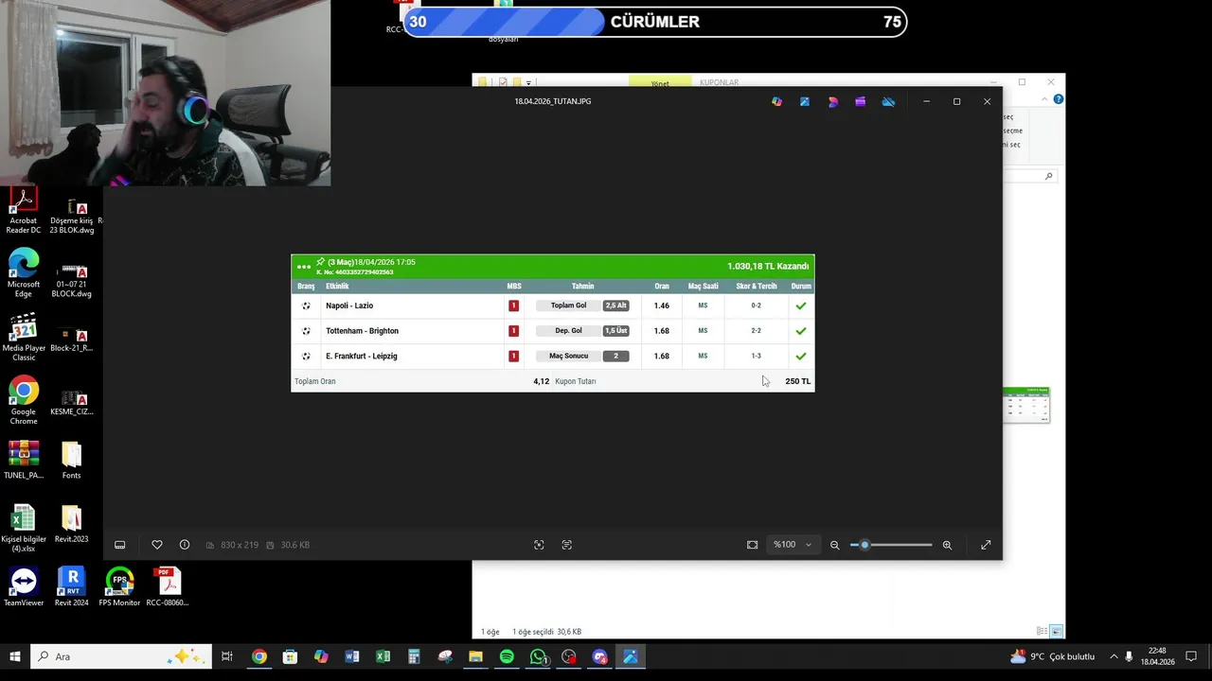Select KESME_CİZ... dwg file
This screenshot has height=681, width=1212.
(x=72, y=401)
